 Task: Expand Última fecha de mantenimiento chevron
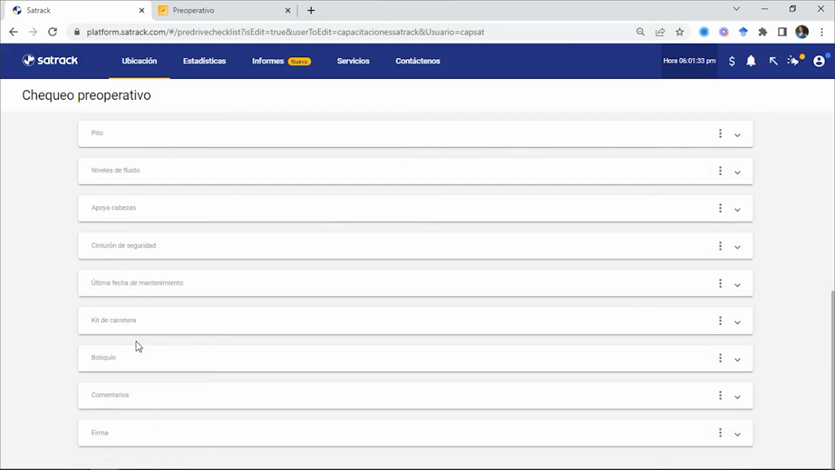pos(737,285)
